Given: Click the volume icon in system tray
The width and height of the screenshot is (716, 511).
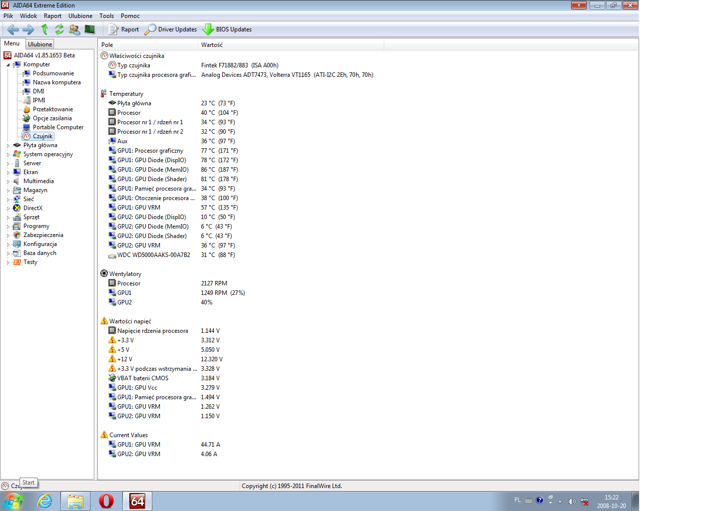Looking at the screenshot, I should coord(572,501).
